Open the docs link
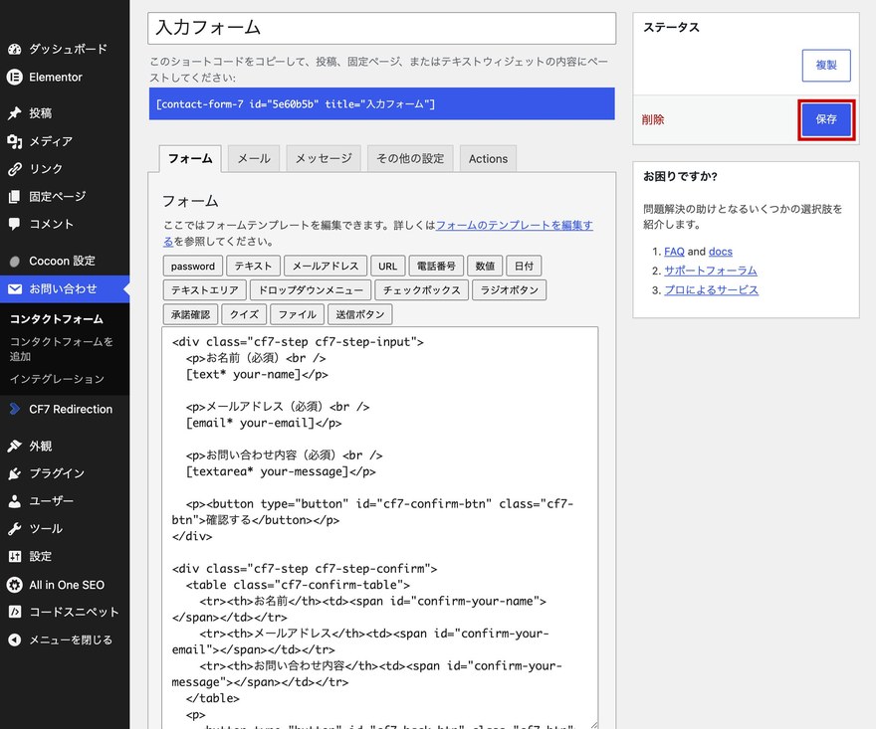This screenshot has height=729, width=876. tap(720, 252)
